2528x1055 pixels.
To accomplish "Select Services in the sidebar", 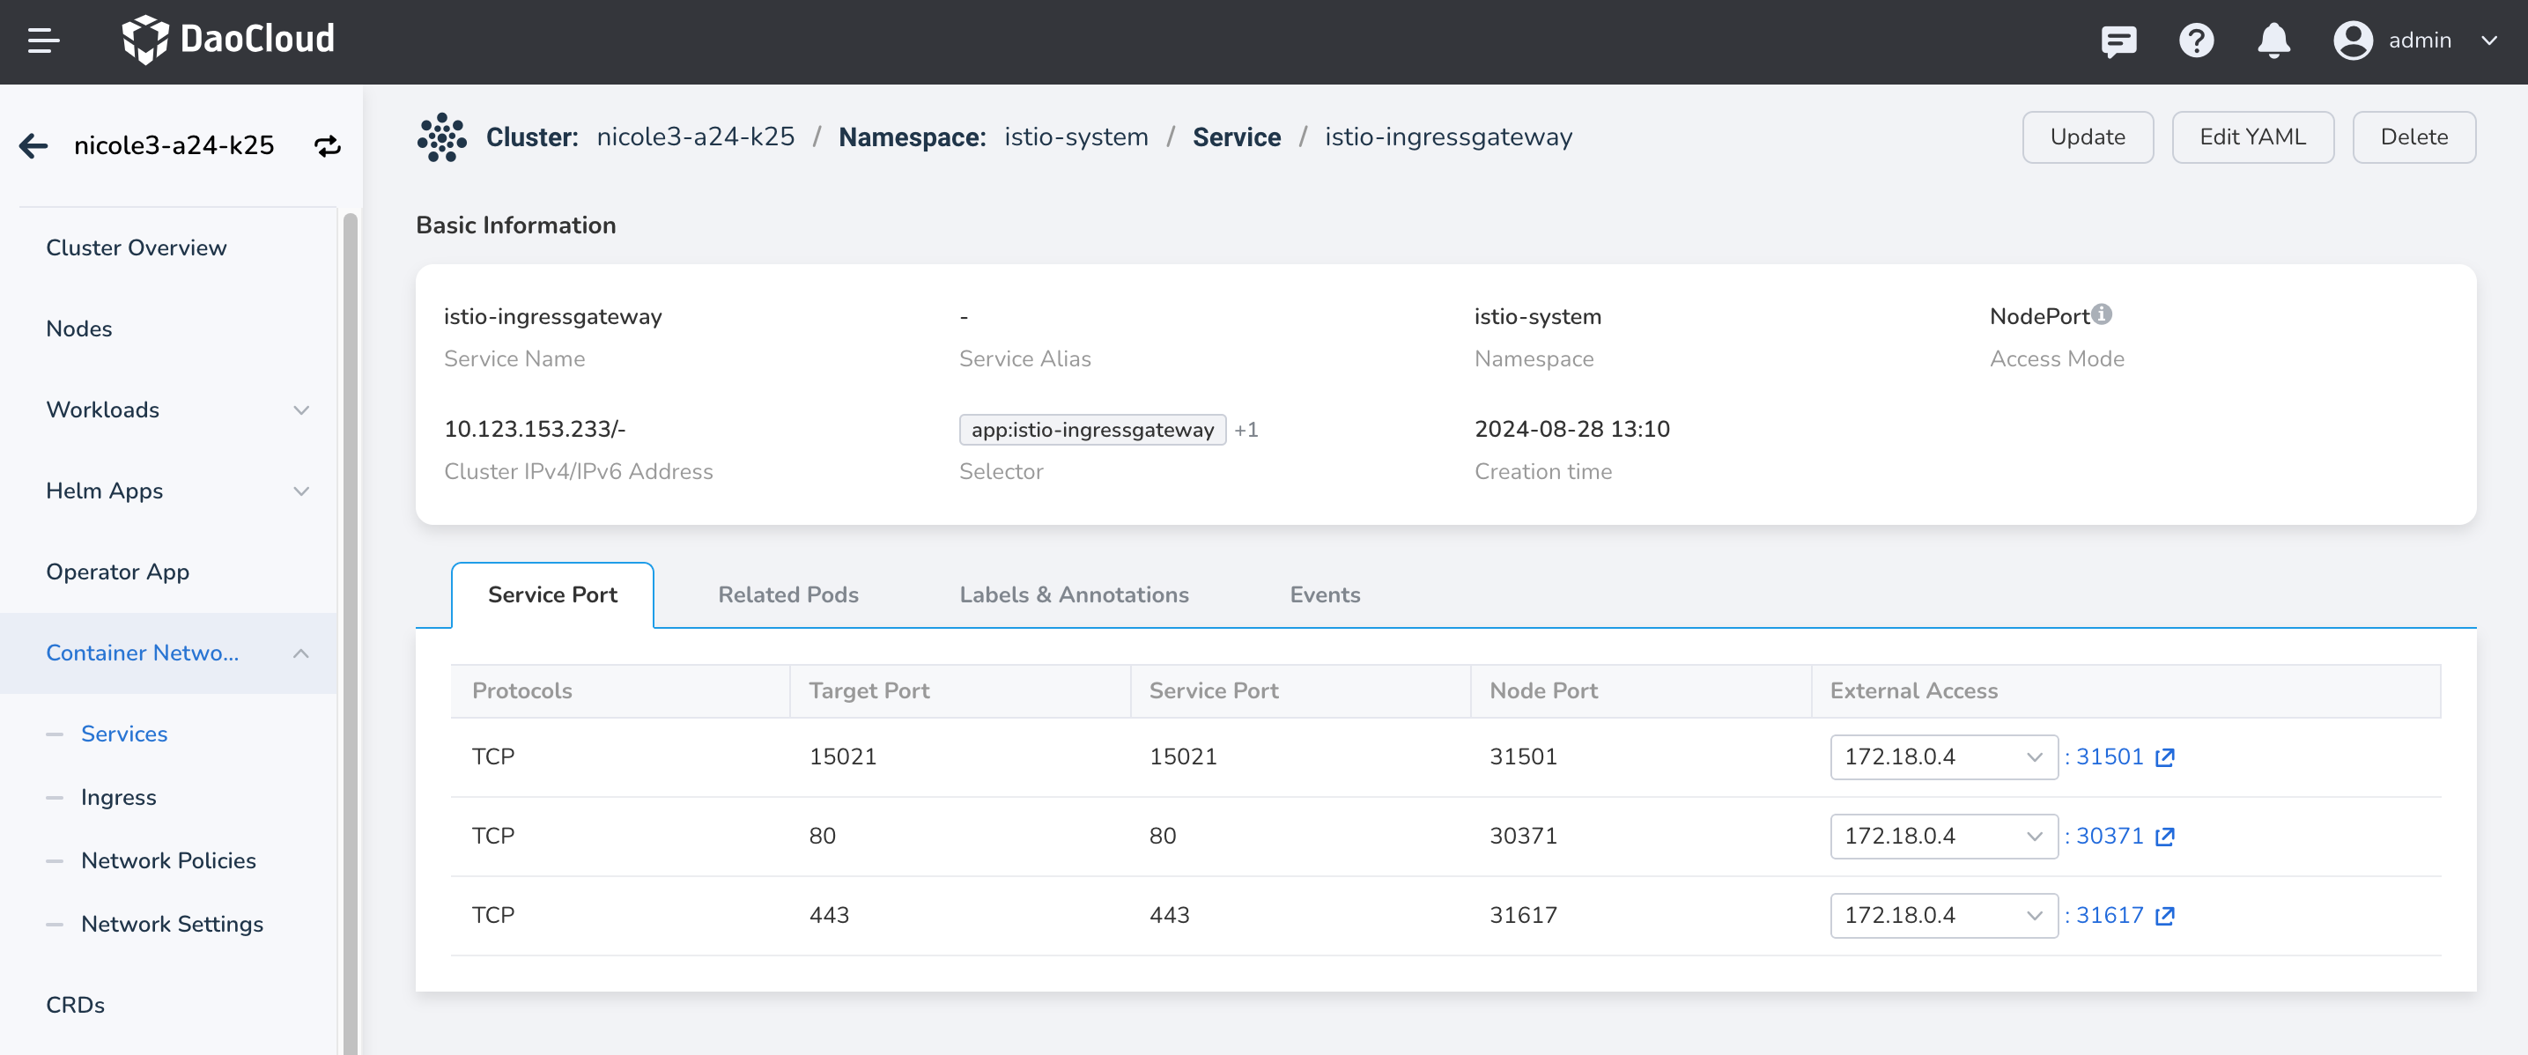I will (x=123, y=734).
